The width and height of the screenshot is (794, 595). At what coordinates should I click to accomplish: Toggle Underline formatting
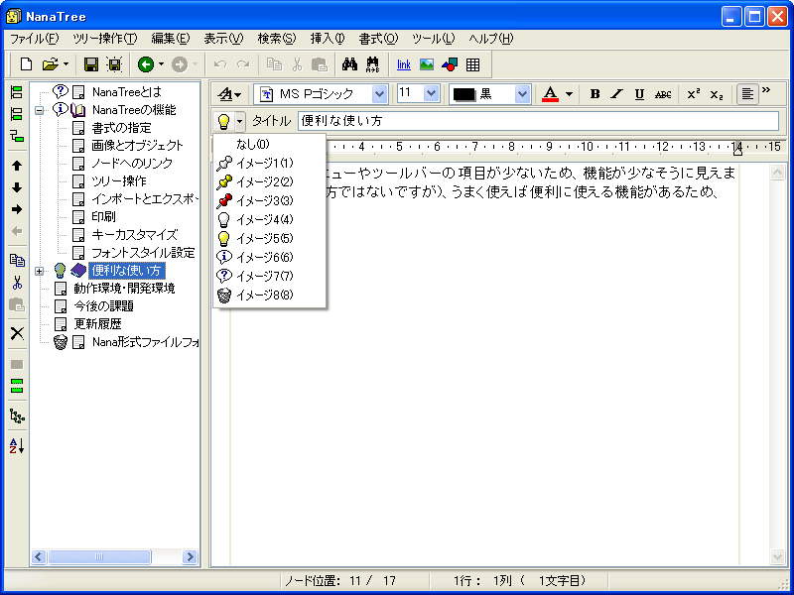[x=639, y=94]
